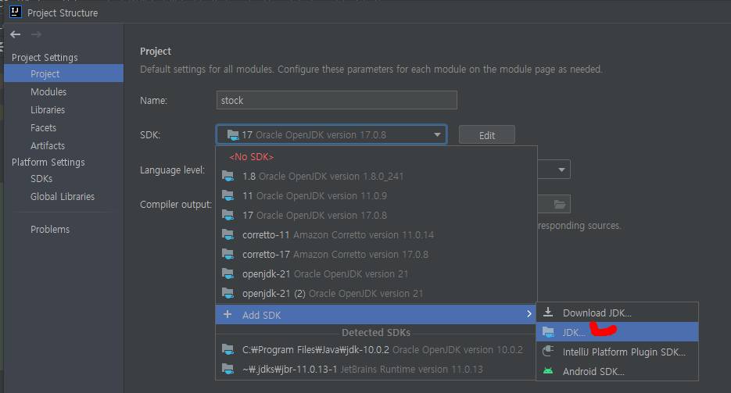Select detected jbr-11.0.13-1 JetBrains Runtime
This screenshot has width=731, height=393.
point(376,369)
